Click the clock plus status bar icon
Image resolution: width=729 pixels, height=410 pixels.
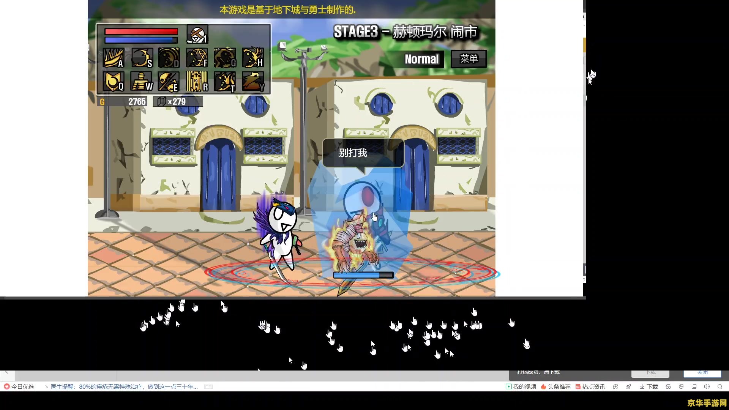[615, 386]
